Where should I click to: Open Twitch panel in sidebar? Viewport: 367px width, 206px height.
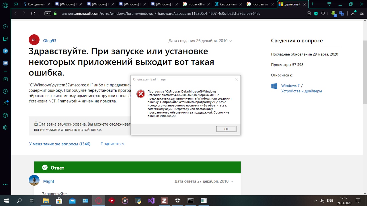point(5,39)
